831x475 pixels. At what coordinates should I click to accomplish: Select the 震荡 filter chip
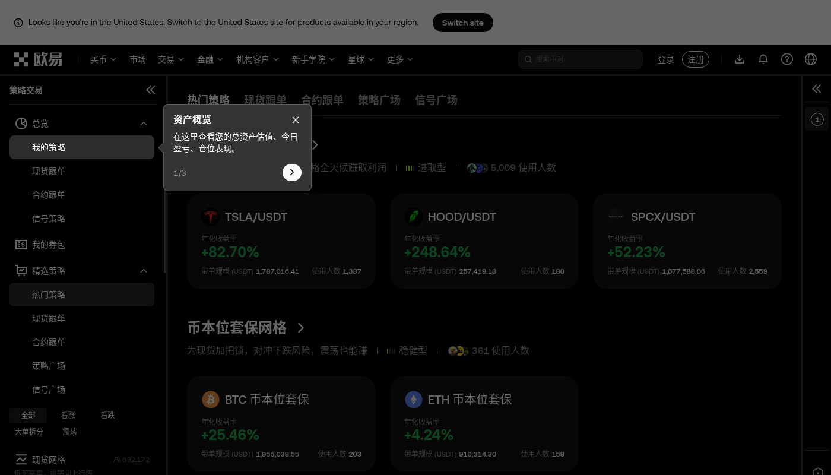point(70,432)
